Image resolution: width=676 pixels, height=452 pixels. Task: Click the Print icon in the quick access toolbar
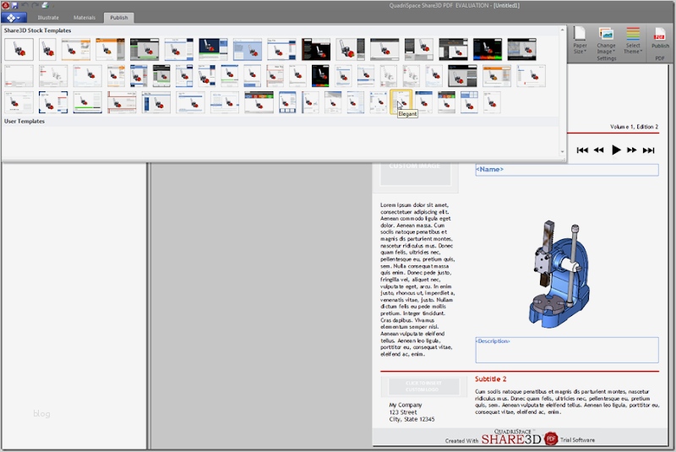(45, 5)
